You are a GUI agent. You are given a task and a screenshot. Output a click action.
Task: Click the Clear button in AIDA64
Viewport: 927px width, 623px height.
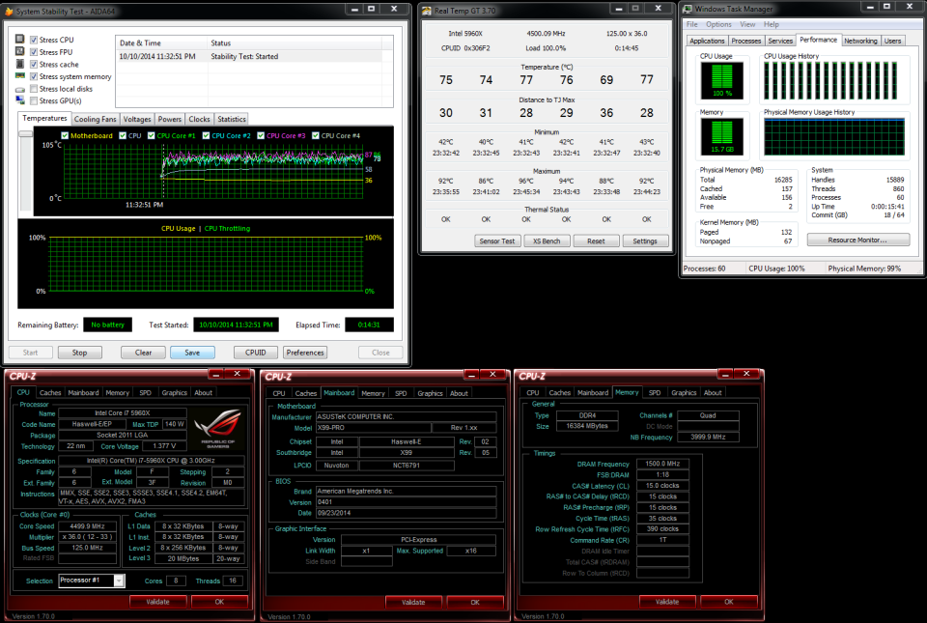[143, 353]
